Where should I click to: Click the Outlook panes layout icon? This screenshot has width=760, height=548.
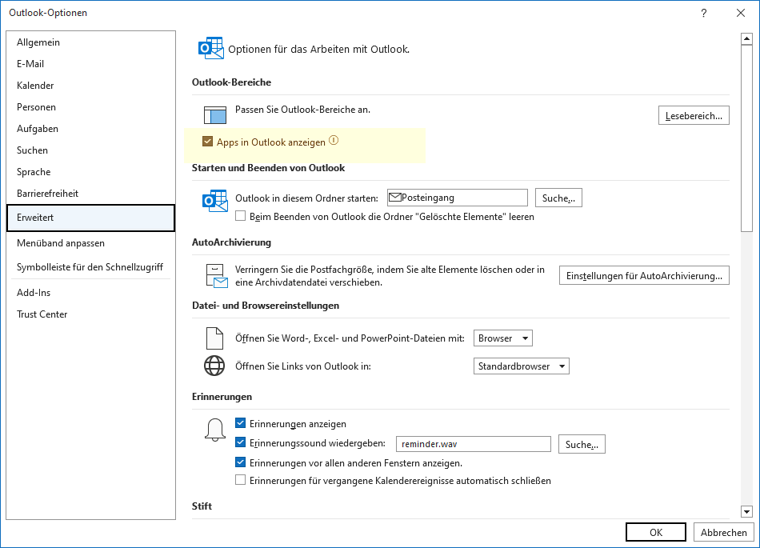pyautogui.click(x=215, y=115)
